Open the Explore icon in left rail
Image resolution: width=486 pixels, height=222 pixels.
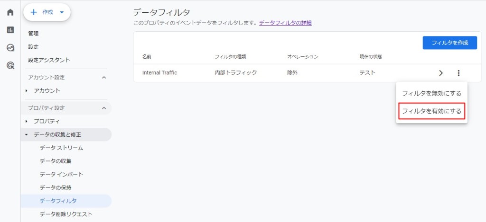coord(10,48)
